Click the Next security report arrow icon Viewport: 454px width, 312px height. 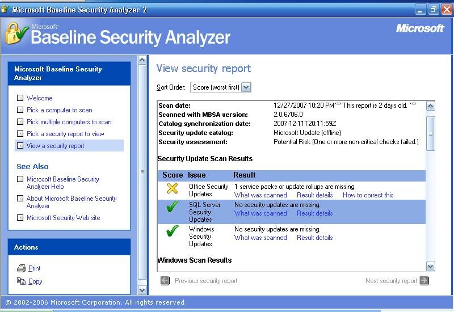coord(424,280)
